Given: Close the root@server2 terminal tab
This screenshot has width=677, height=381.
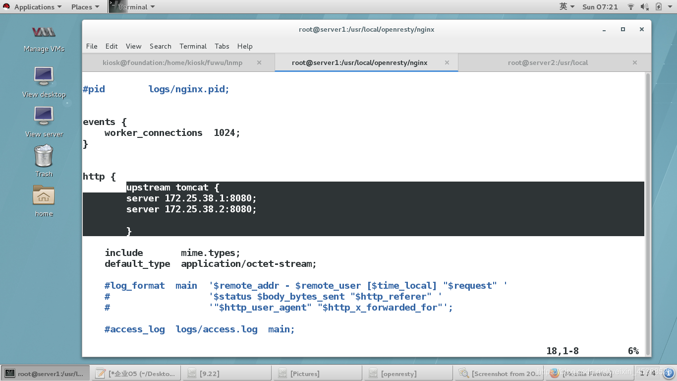Looking at the screenshot, I should click(x=635, y=63).
